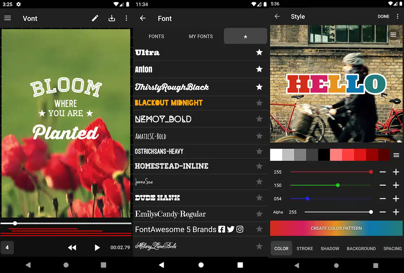The height and width of the screenshot is (273, 404).
Task: Select the COLOR tab
Action: tap(281, 249)
